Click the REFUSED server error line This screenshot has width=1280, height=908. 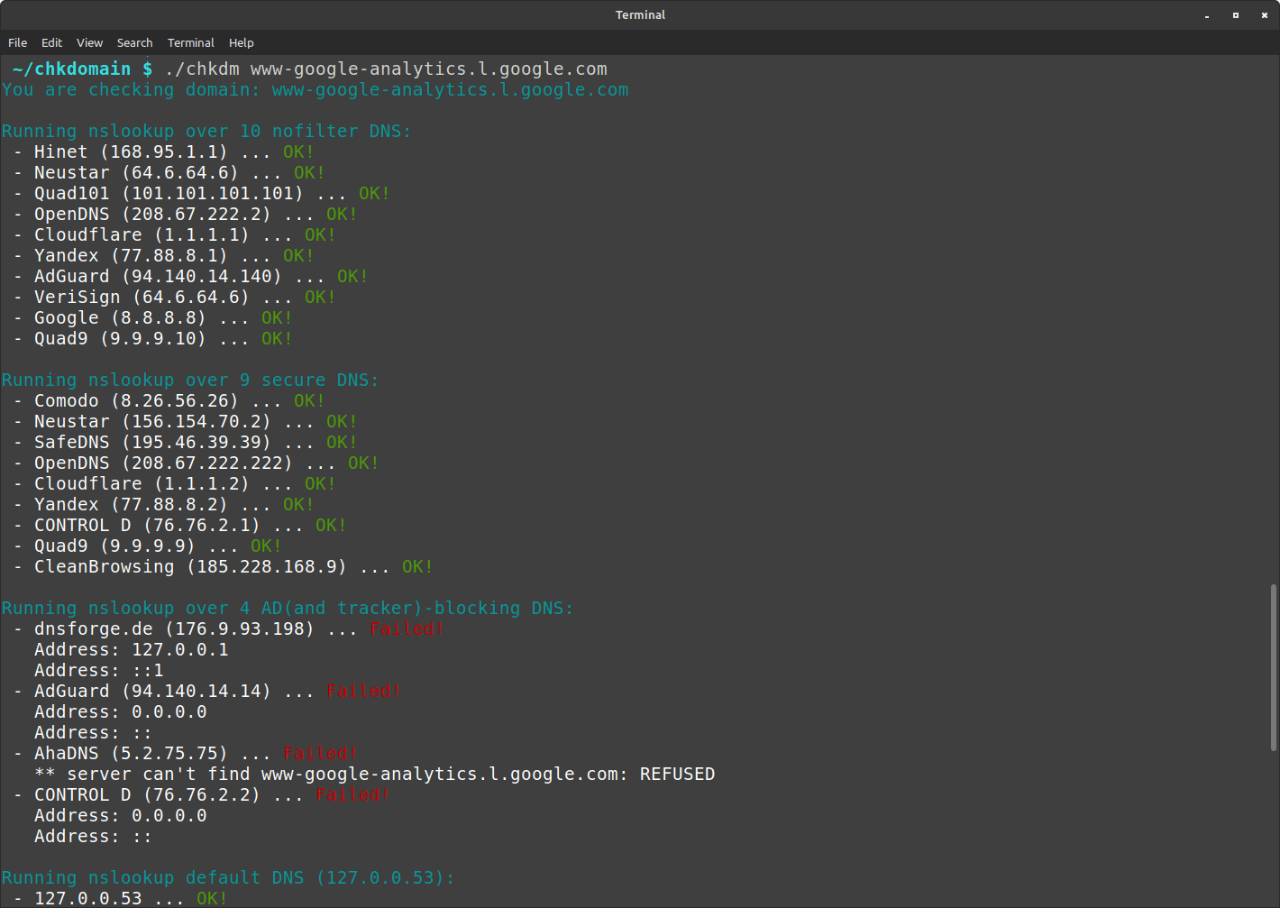374,774
